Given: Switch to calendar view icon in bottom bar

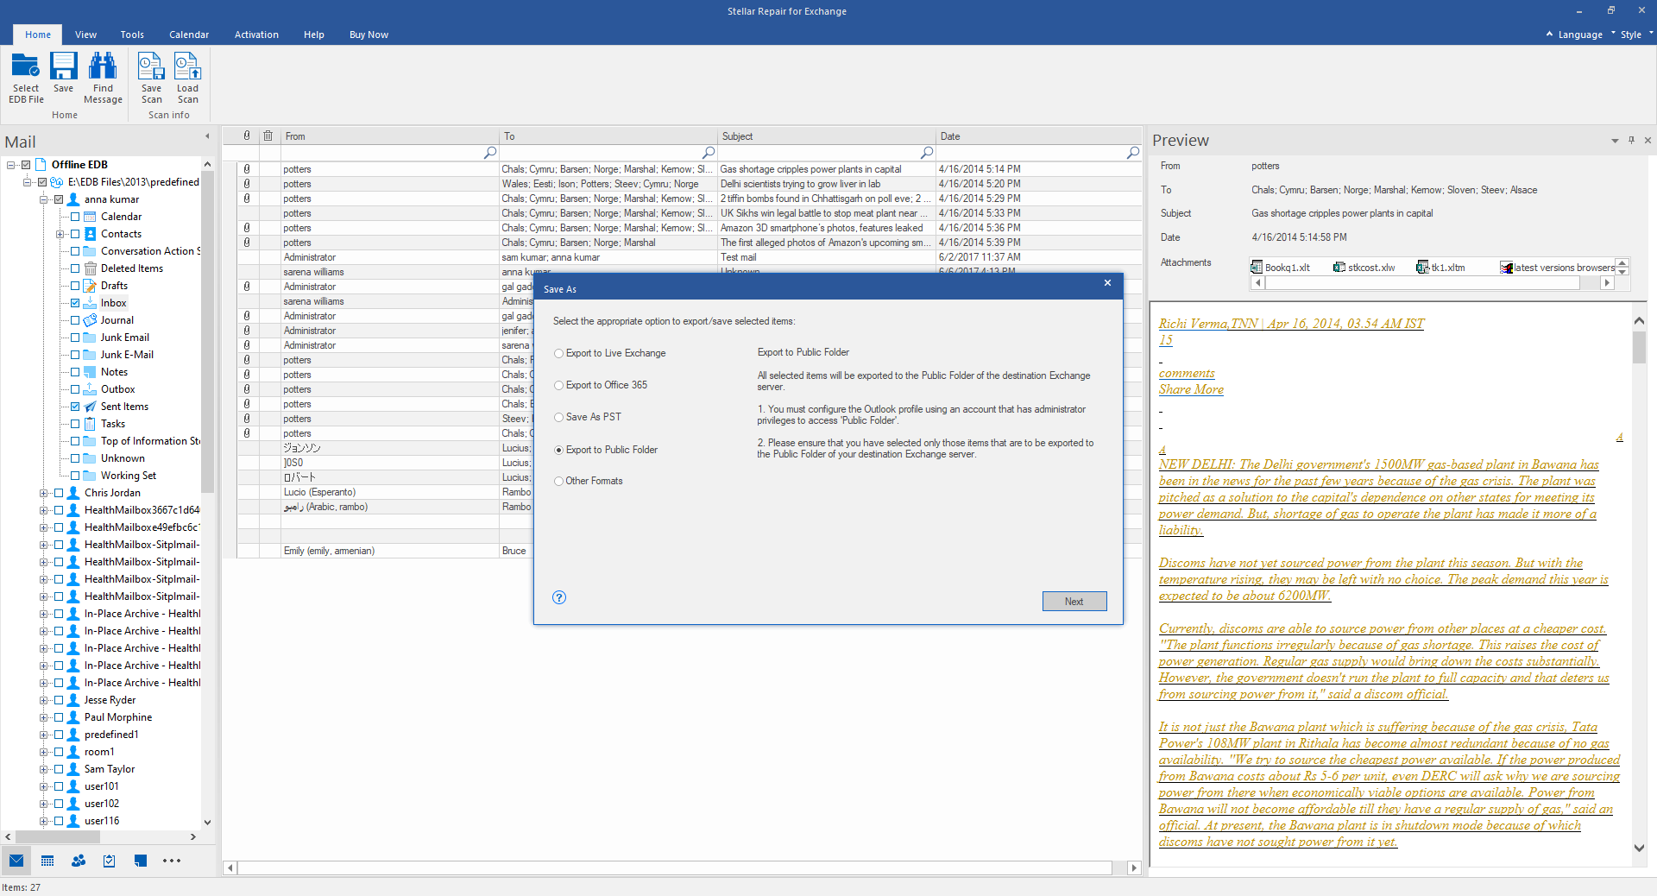Looking at the screenshot, I should click(47, 861).
